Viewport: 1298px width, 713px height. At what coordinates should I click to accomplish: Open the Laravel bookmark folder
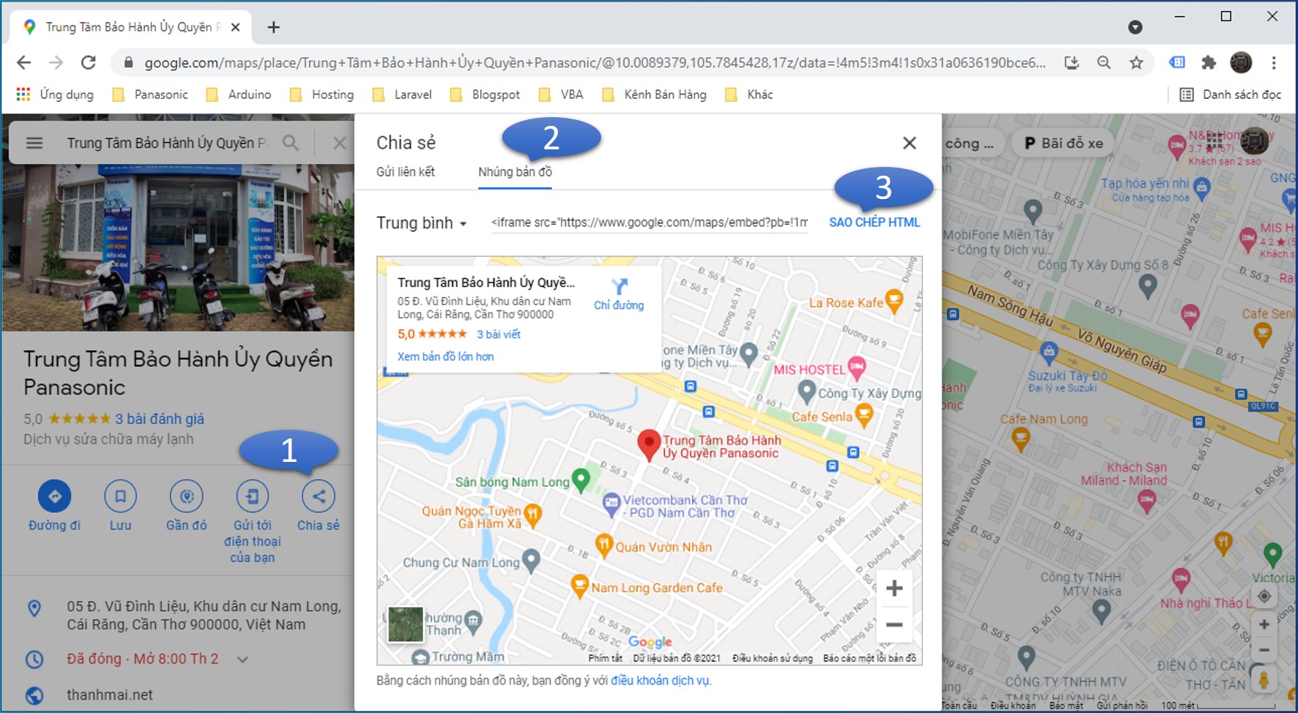click(403, 94)
